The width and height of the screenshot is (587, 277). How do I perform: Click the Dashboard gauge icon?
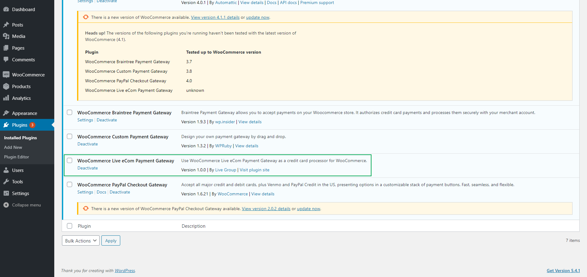(6, 9)
